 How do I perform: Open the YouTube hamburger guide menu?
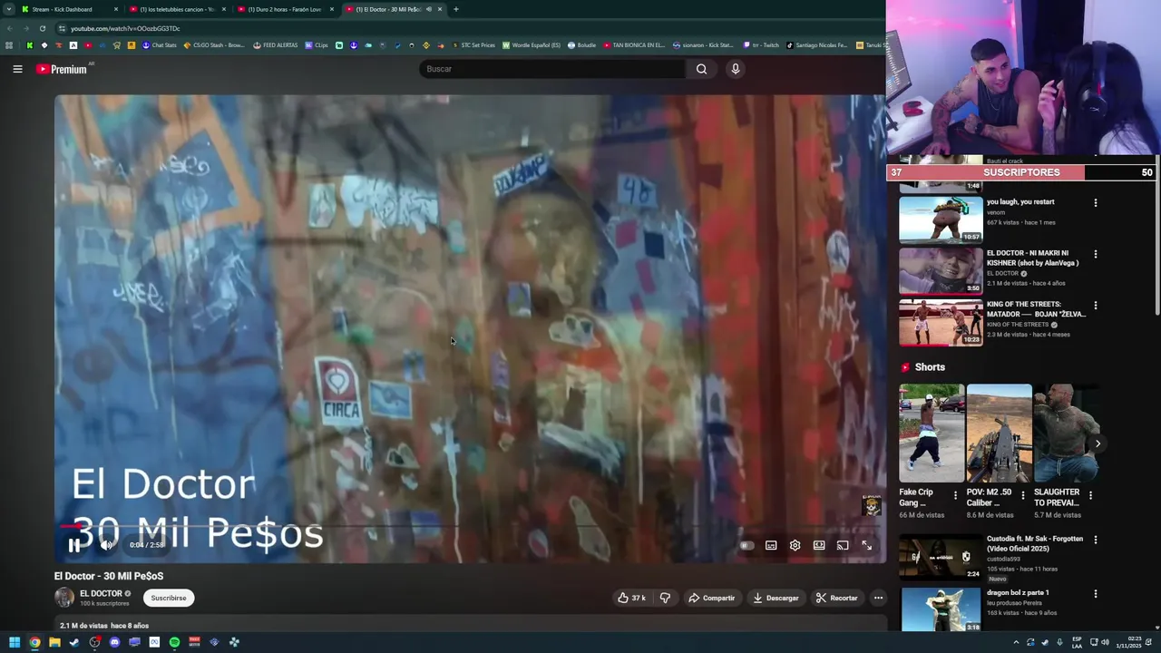(17, 69)
